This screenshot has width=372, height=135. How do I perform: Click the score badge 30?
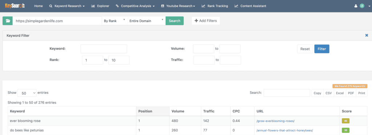(346, 130)
